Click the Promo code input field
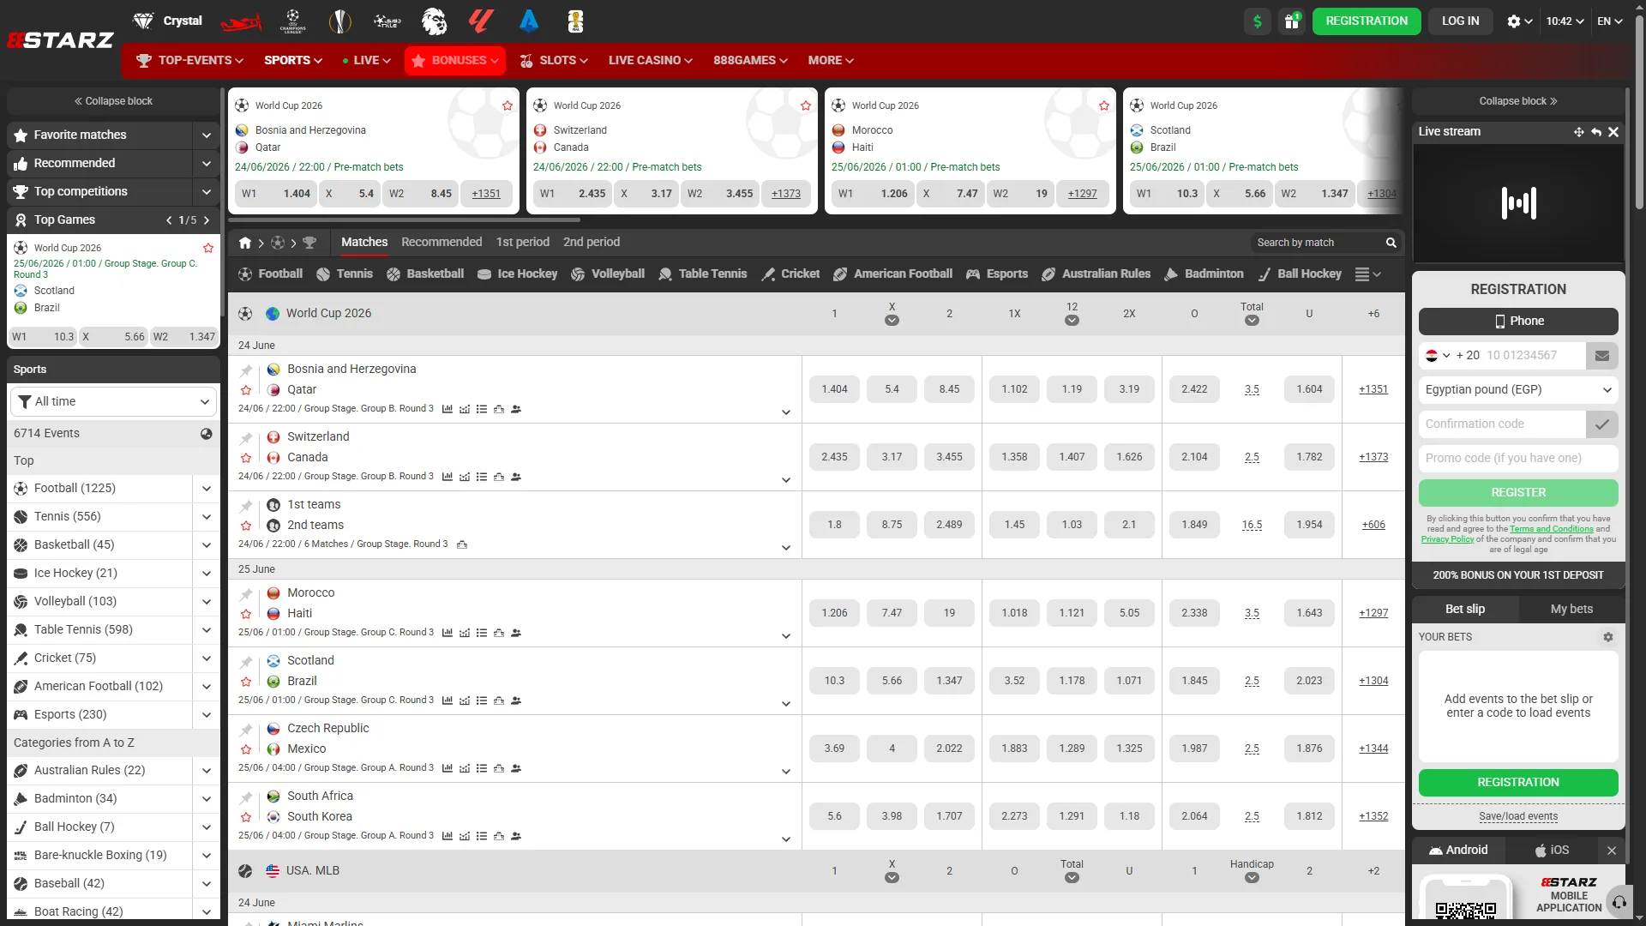This screenshot has width=1646, height=926. 1518,459
